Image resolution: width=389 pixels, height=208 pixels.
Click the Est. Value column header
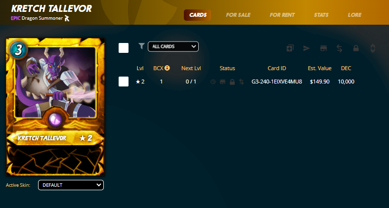coord(319,68)
